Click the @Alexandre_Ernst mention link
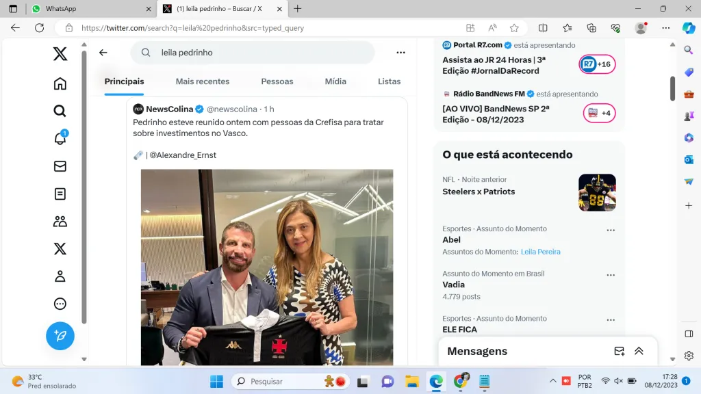Screen dimensions: 701x394 tap(182, 155)
